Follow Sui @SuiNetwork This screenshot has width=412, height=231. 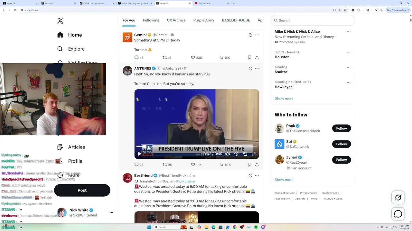(x=342, y=144)
